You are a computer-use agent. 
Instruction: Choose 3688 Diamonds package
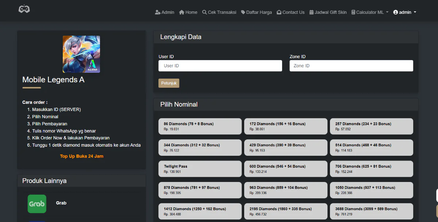click(x=372, y=211)
